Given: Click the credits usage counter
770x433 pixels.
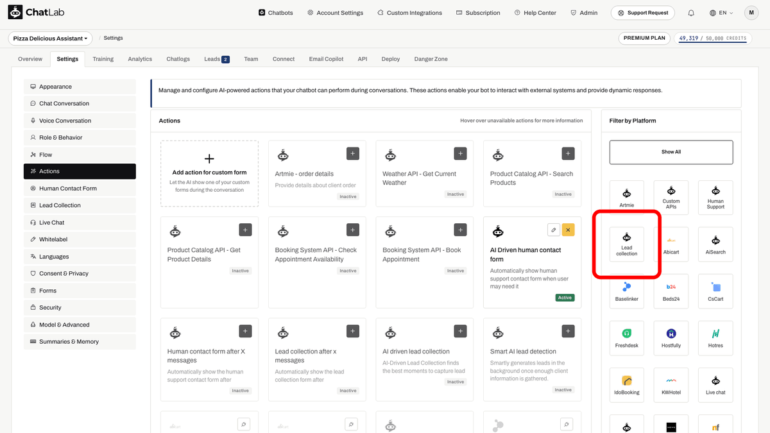Looking at the screenshot, I should [713, 38].
